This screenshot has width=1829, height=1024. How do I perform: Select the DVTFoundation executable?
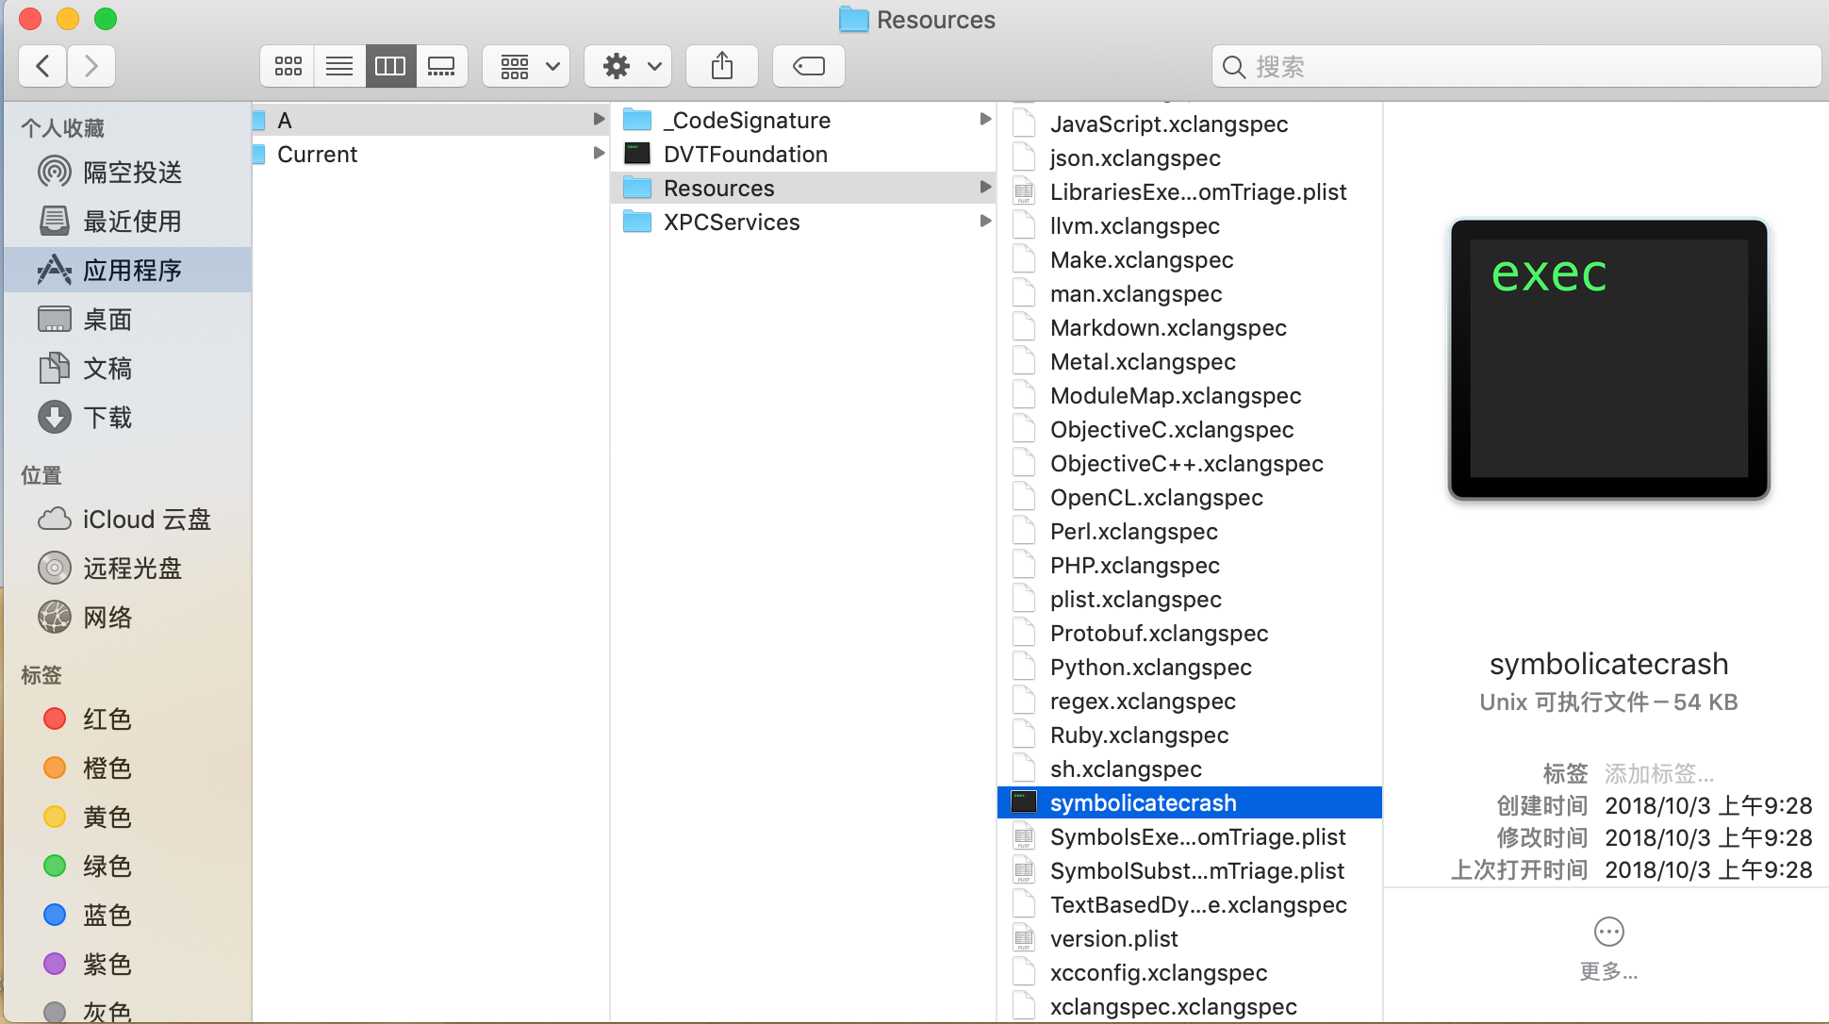tap(803, 154)
